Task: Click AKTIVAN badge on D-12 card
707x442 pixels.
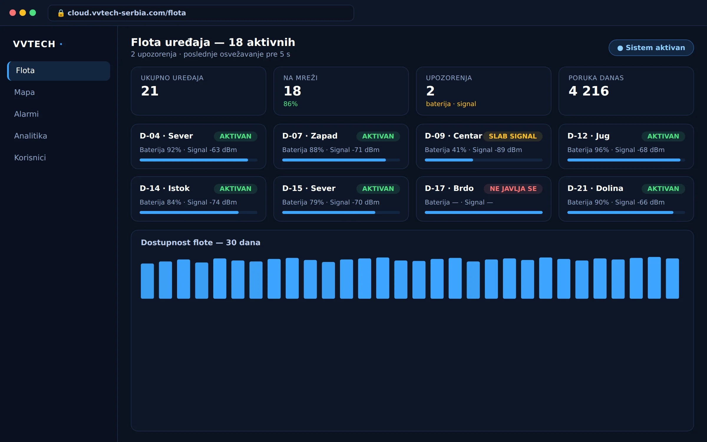Action: pyautogui.click(x=663, y=136)
